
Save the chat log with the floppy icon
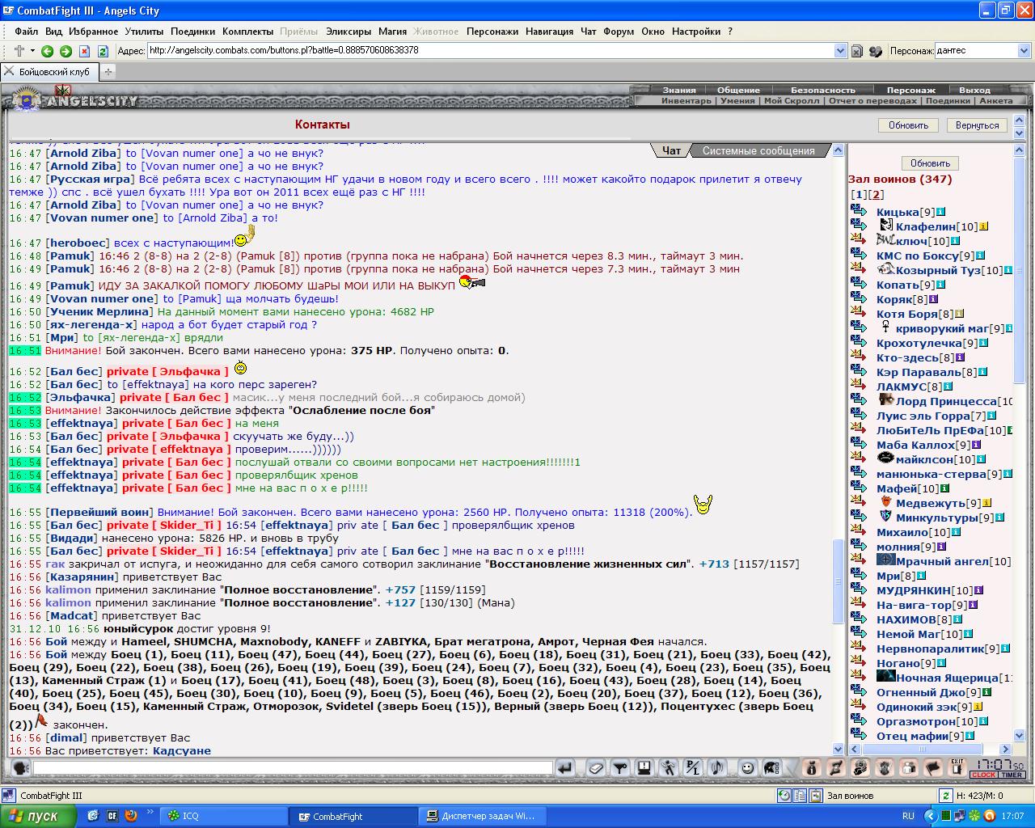point(644,767)
